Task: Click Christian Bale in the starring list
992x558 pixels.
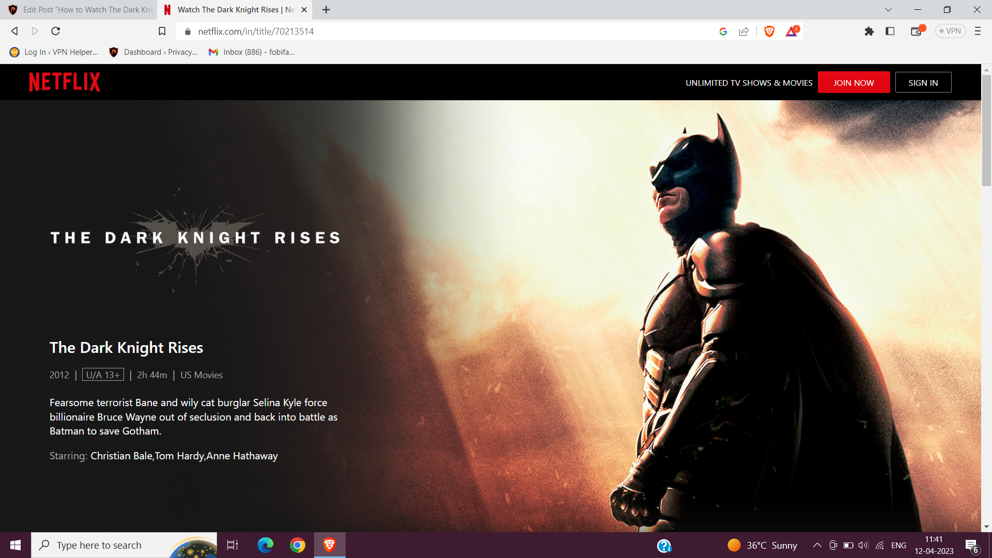Action: (x=121, y=456)
